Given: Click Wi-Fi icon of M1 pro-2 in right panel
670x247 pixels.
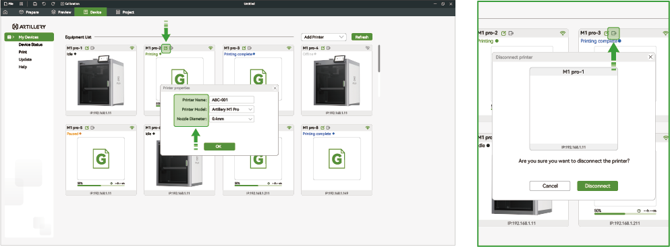Looking at the screenshot, I should (563, 33).
